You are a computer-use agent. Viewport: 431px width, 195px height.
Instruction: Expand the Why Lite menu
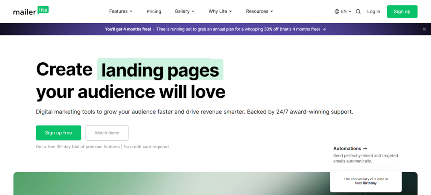click(x=220, y=11)
